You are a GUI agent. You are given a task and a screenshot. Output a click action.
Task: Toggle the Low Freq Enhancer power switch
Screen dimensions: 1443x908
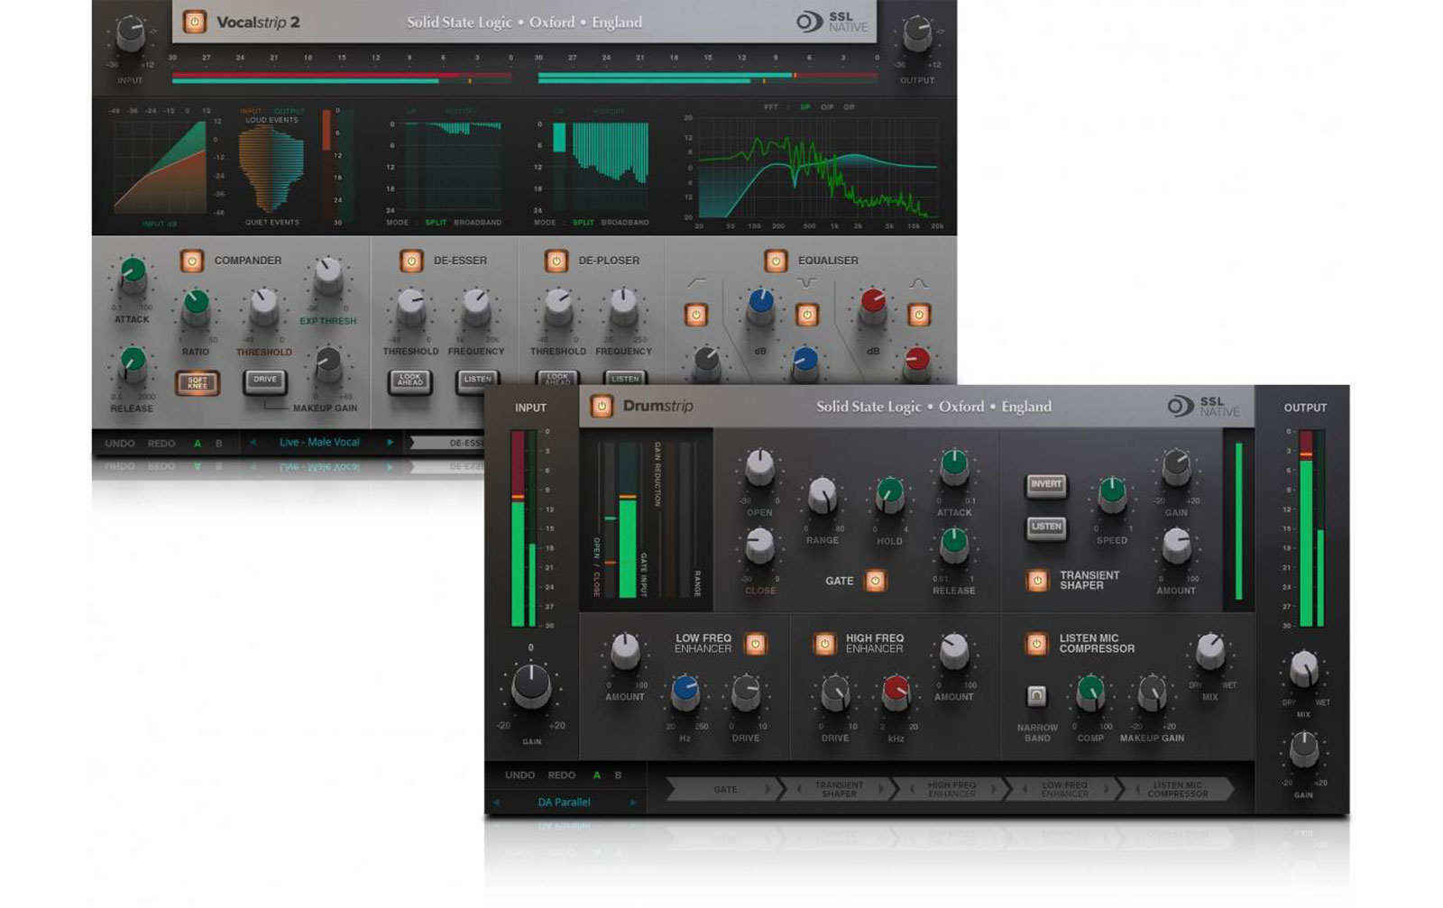(x=756, y=644)
